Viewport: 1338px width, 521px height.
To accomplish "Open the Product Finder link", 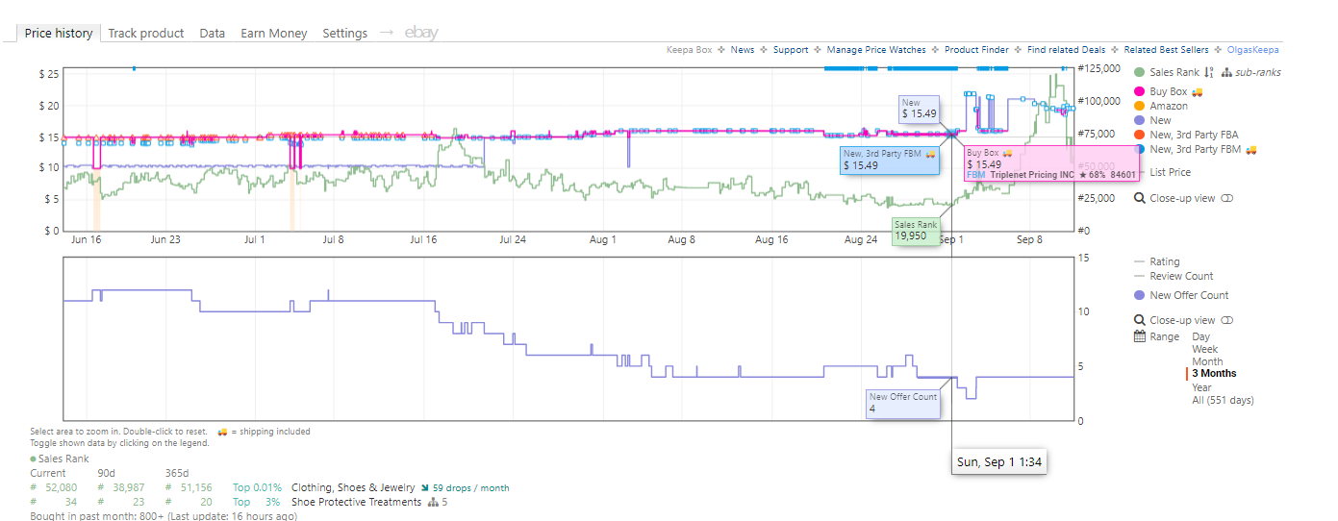I will coord(976,50).
